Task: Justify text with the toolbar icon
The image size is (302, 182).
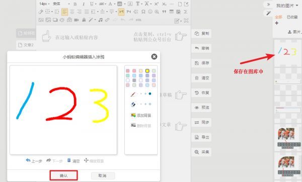Action: (87, 12)
